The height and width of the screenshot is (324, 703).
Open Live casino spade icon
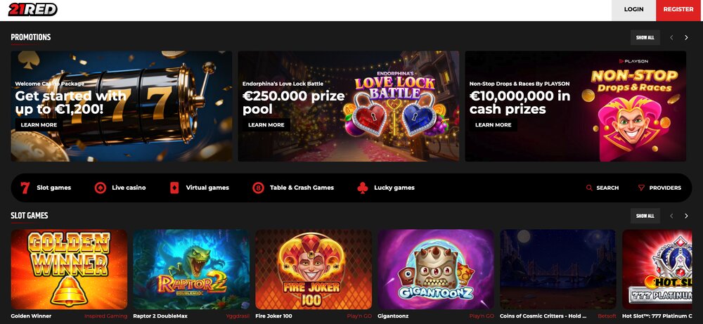point(100,188)
